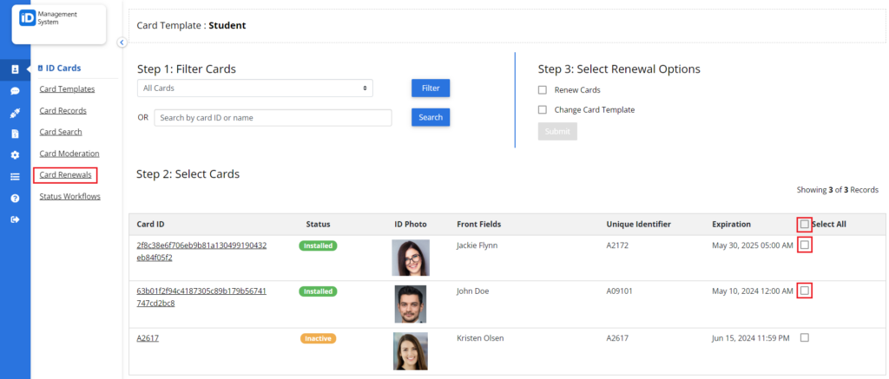Enable the Change Card Template option
Viewport: 889px width, 379px height.
pos(543,110)
